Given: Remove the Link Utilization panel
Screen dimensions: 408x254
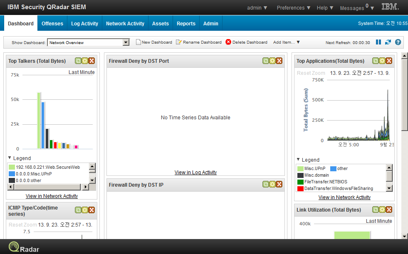Looking at the screenshot, I should click(389, 210).
